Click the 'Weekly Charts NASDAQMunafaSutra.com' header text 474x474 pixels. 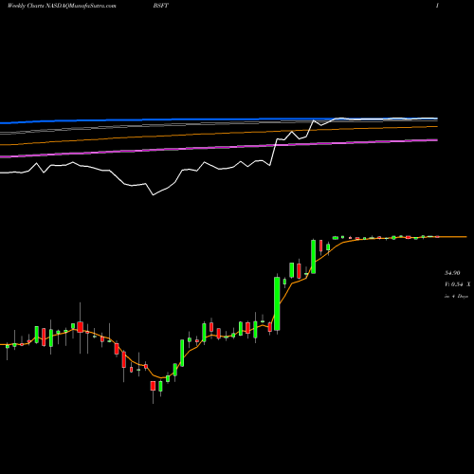coord(62,6)
